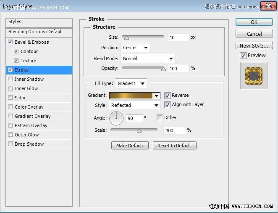
Task: Select Blending Options: Default in list
Action: pyautogui.click(x=36, y=32)
